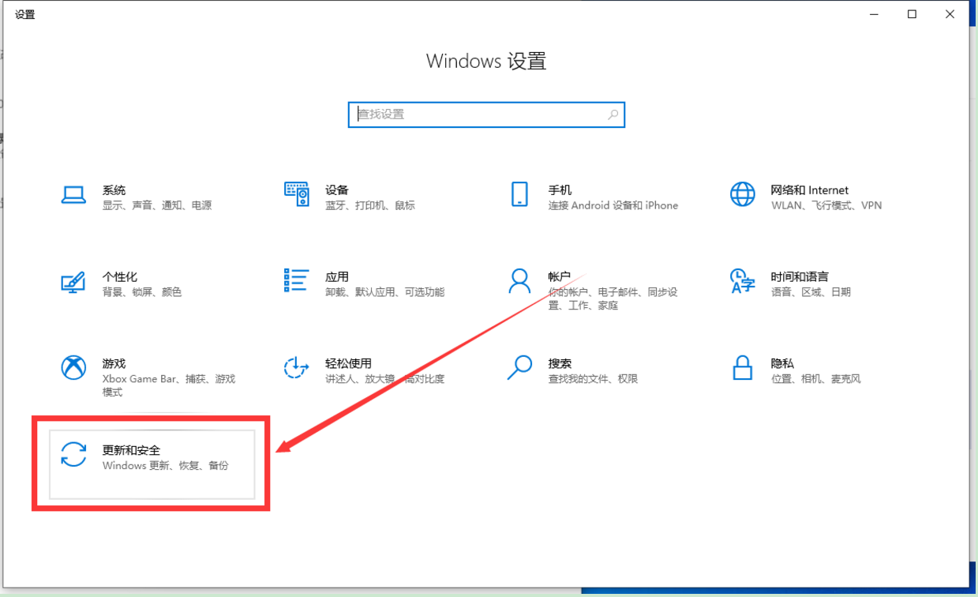Select the 应用 heading text
Image resolution: width=978 pixels, height=597 pixels.
point(337,277)
